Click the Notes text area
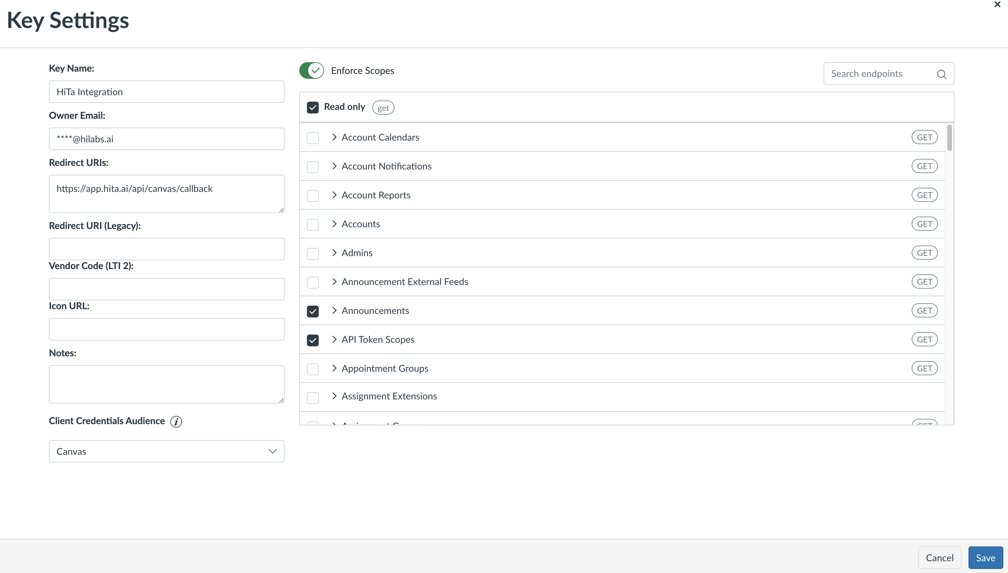The width and height of the screenshot is (1008, 573). click(166, 384)
